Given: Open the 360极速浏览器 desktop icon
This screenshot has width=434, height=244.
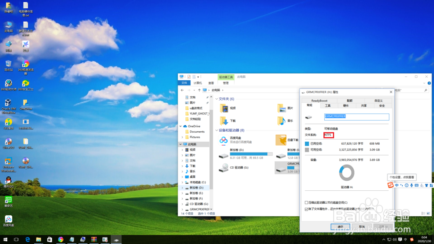Looking at the screenshot, I should click(x=26, y=67).
